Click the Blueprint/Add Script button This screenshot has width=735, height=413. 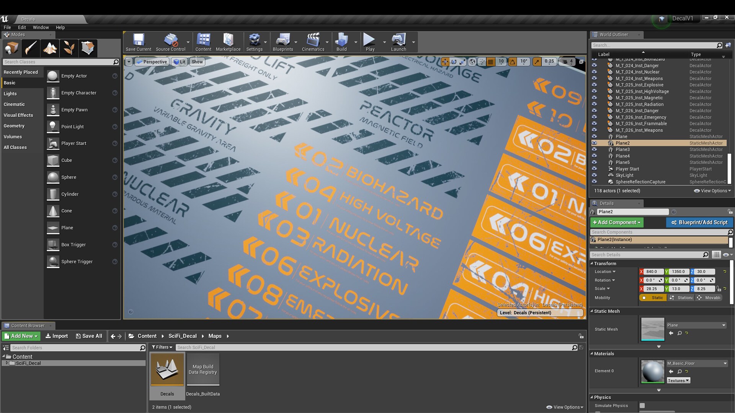(x=699, y=222)
